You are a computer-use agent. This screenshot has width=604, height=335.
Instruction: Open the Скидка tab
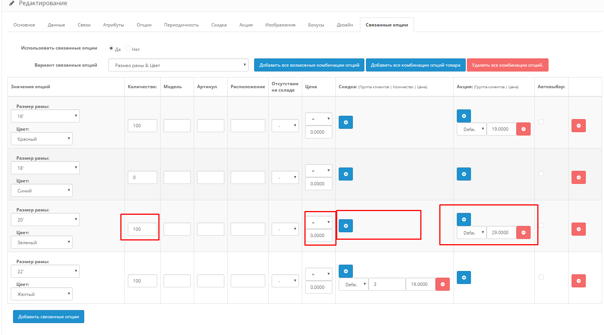[x=219, y=25]
